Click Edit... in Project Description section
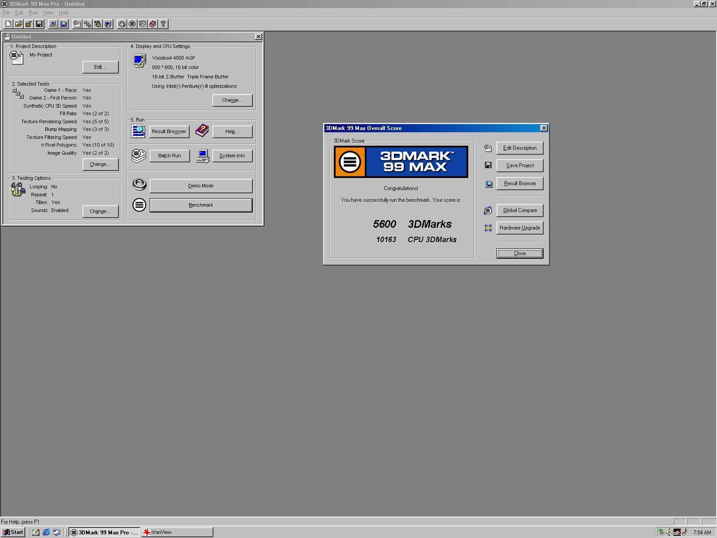 [x=100, y=67]
